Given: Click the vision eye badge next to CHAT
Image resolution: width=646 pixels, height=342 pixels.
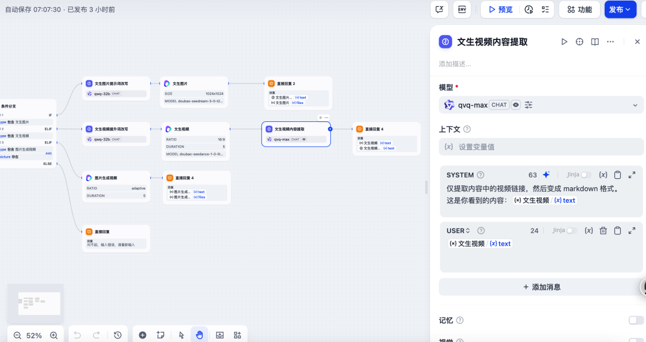Looking at the screenshot, I should pos(516,105).
